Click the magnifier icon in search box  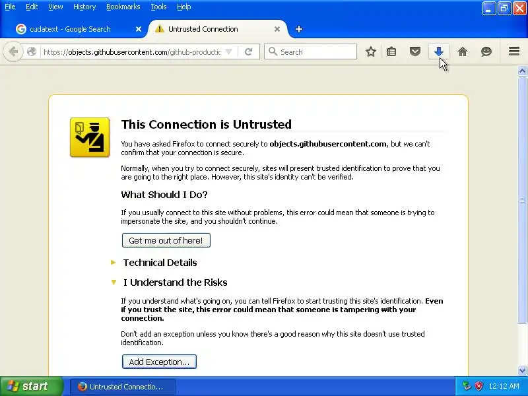click(x=273, y=52)
